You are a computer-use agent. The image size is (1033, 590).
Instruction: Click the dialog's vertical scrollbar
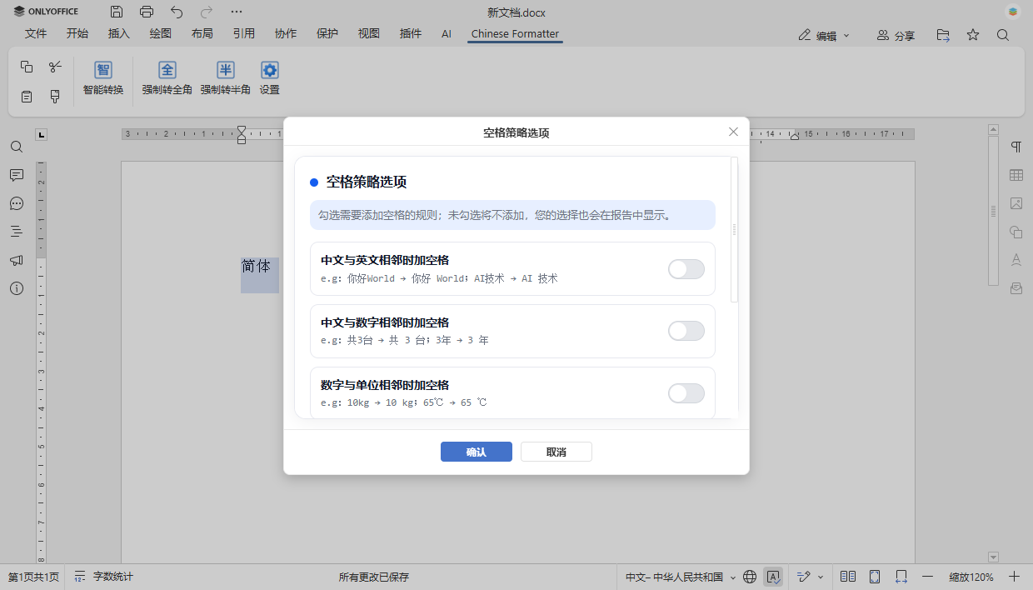734,229
